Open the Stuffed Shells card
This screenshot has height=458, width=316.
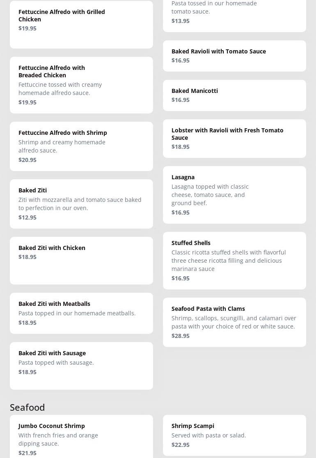[x=234, y=261]
